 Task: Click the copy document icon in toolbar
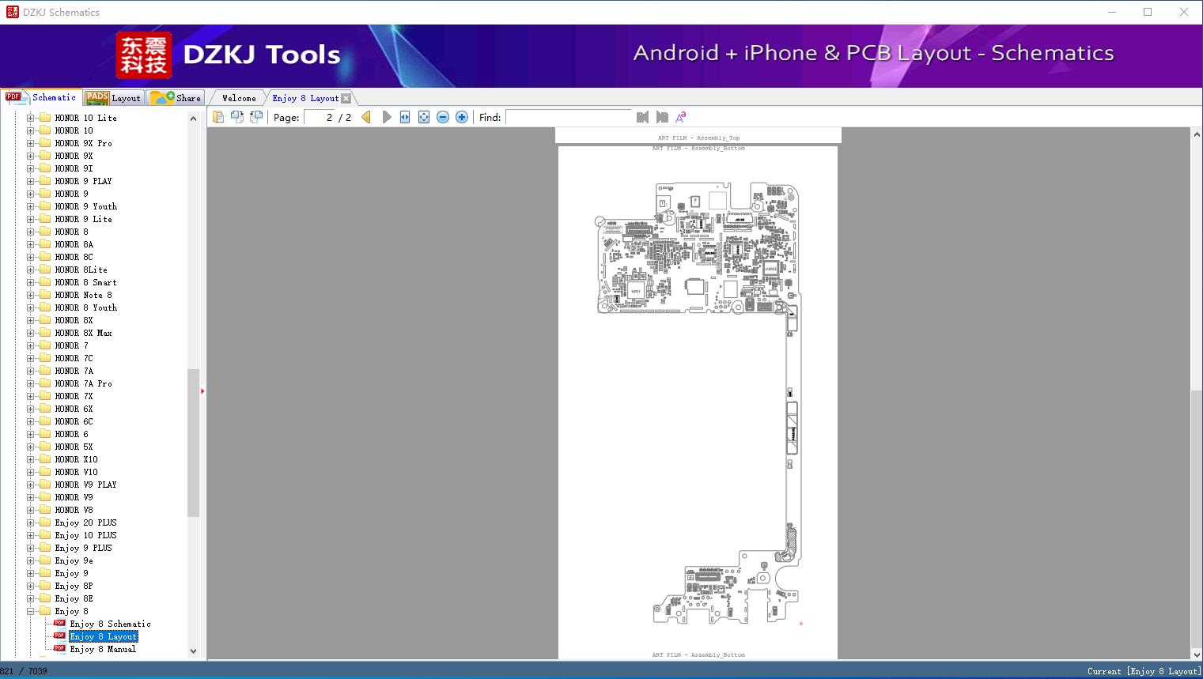[218, 117]
